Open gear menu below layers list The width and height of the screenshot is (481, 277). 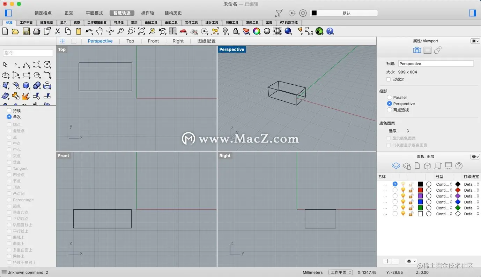pyautogui.click(x=411, y=261)
